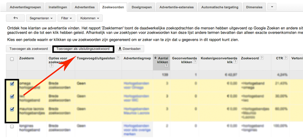Open the Dimensies tab
The image size is (303, 138).
coord(254,7)
